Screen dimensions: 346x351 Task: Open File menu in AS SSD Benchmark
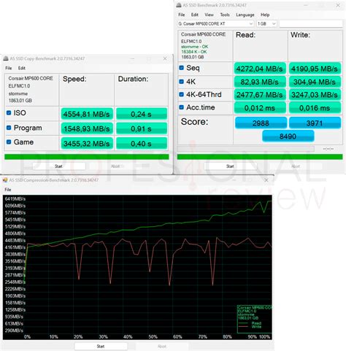[x=181, y=15]
